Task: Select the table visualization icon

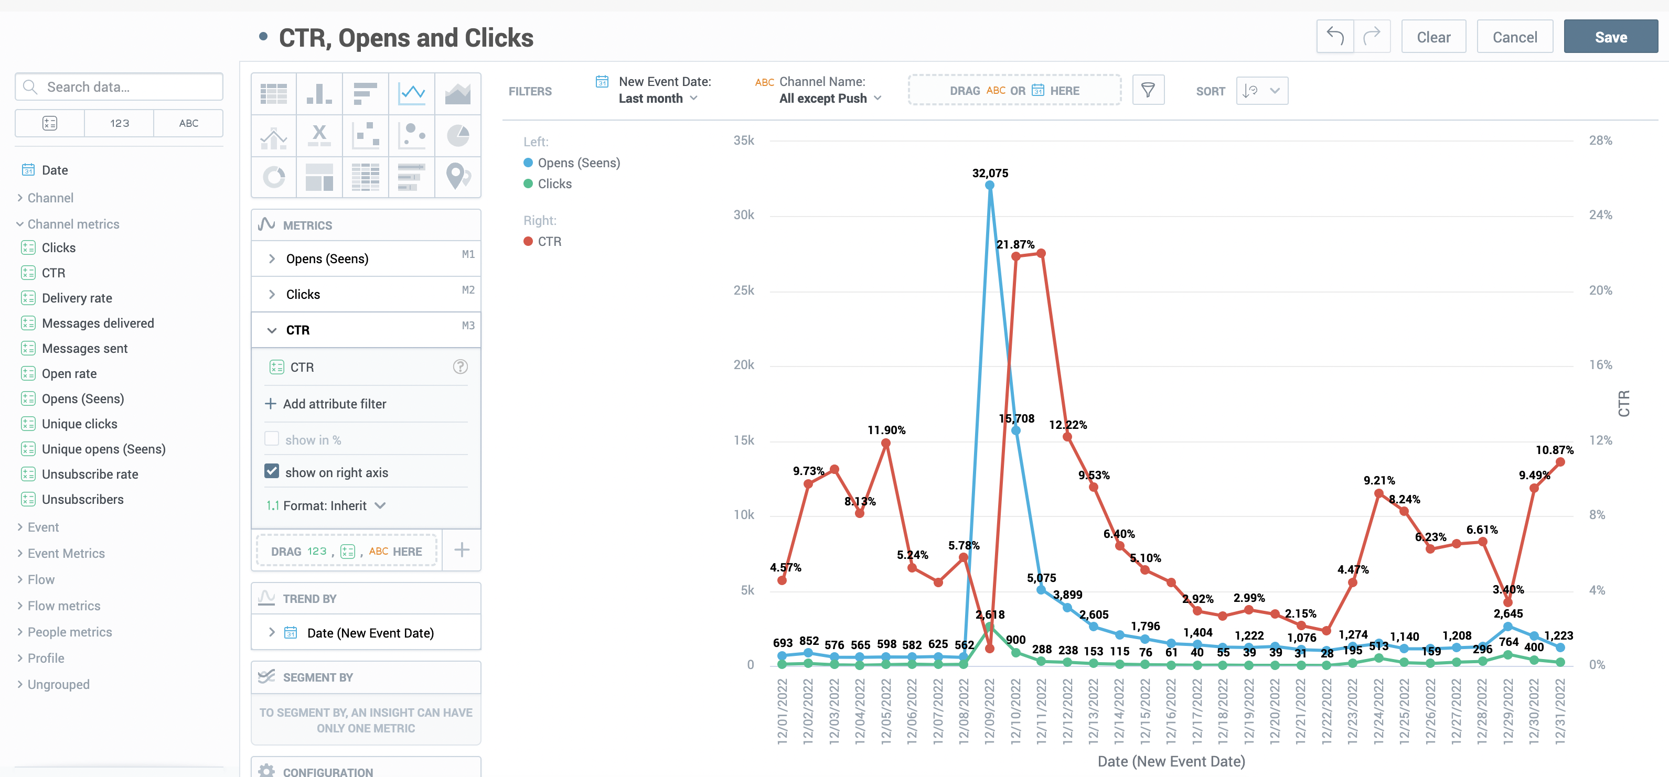Action: pos(273,94)
